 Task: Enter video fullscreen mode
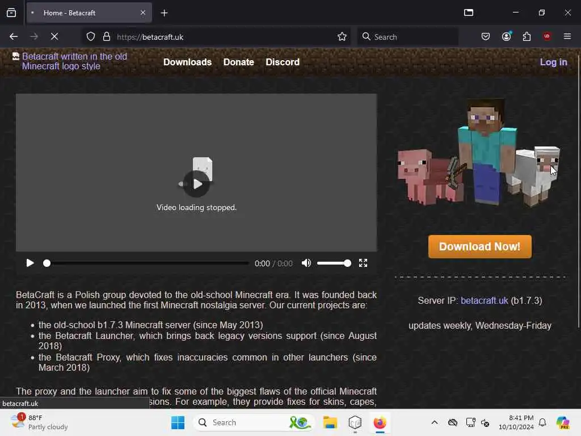[x=363, y=263]
